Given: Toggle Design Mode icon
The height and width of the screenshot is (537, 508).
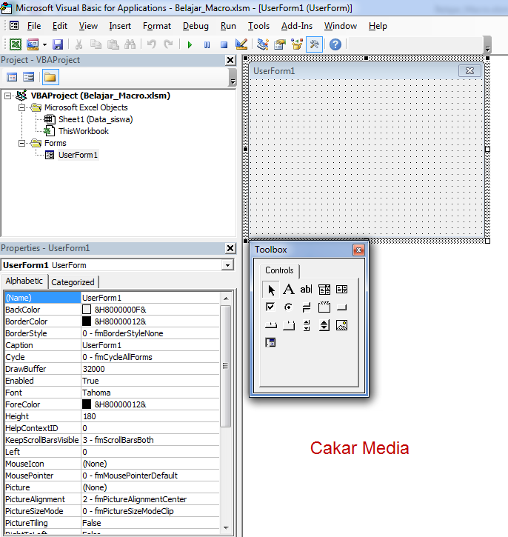Looking at the screenshot, I should (241, 44).
